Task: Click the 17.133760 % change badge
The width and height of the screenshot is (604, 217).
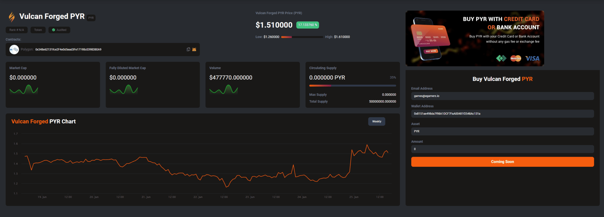Action: click(x=308, y=25)
